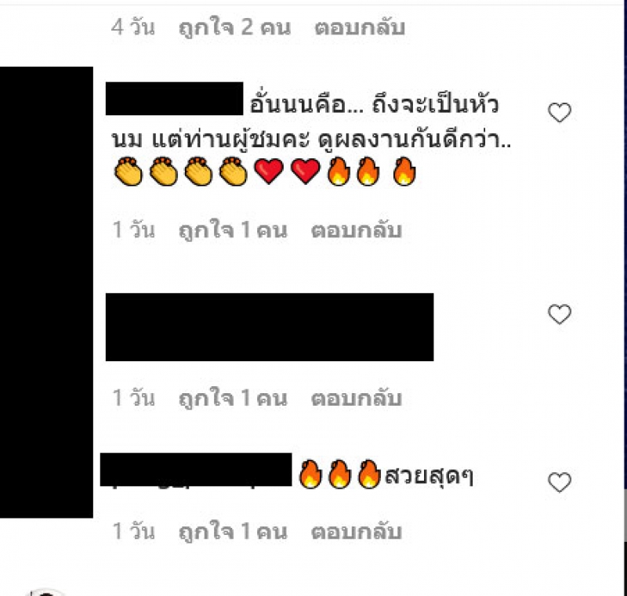Open ถูกใจ 1 คน under the clapping emojis comment

pyautogui.click(x=233, y=230)
